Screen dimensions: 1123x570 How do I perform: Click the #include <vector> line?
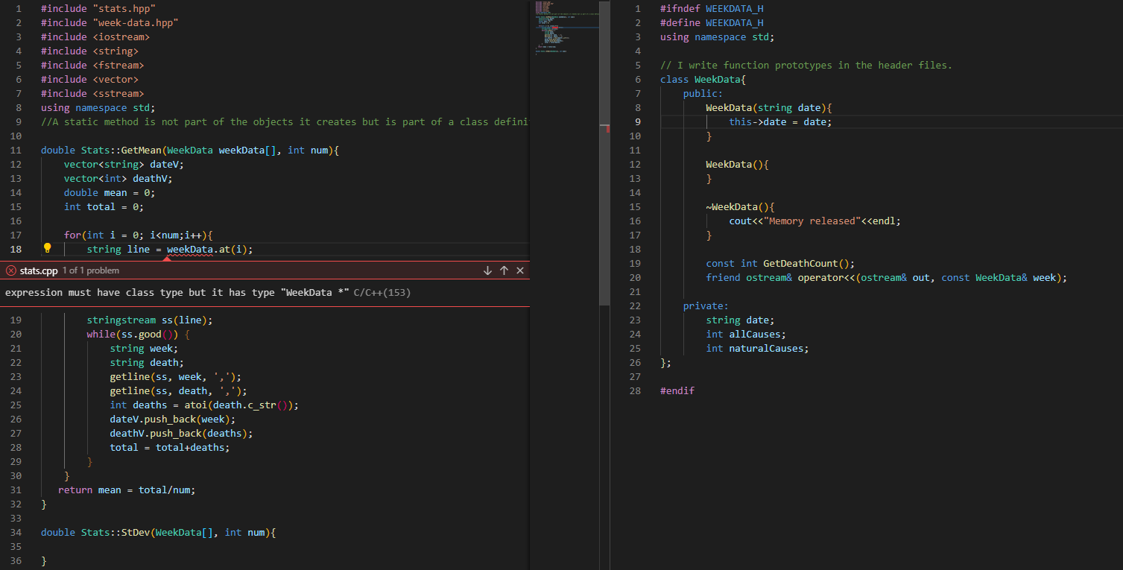89,80
